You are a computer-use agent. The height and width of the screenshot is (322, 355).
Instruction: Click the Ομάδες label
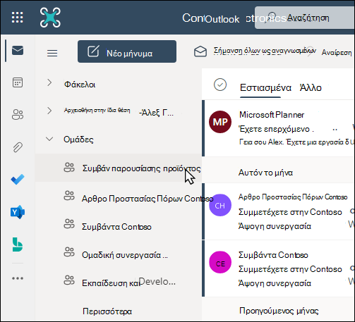coord(78,140)
